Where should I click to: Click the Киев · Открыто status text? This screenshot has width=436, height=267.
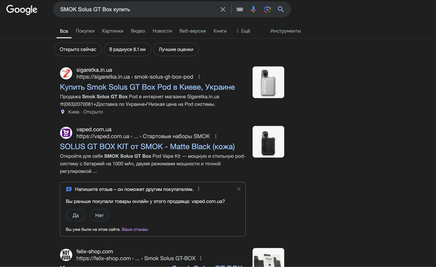tap(85, 112)
